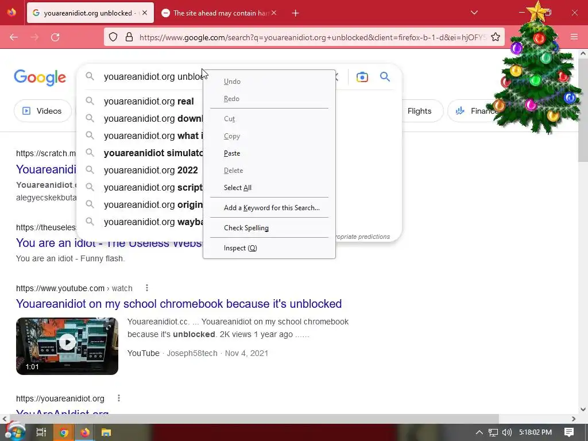Open Inspect (Q) from context menu
Viewport: 588px width, 441px height.
click(x=269, y=248)
